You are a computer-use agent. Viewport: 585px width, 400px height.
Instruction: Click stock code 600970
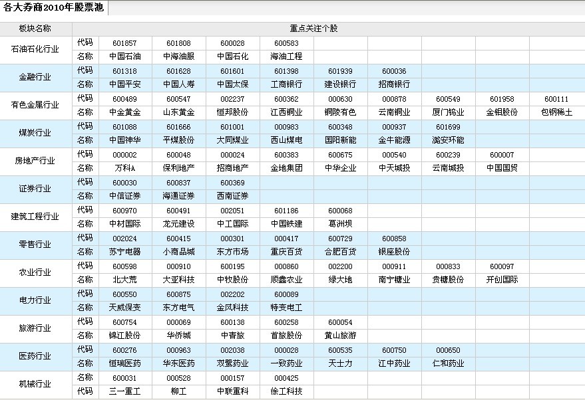pyautogui.click(x=124, y=211)
